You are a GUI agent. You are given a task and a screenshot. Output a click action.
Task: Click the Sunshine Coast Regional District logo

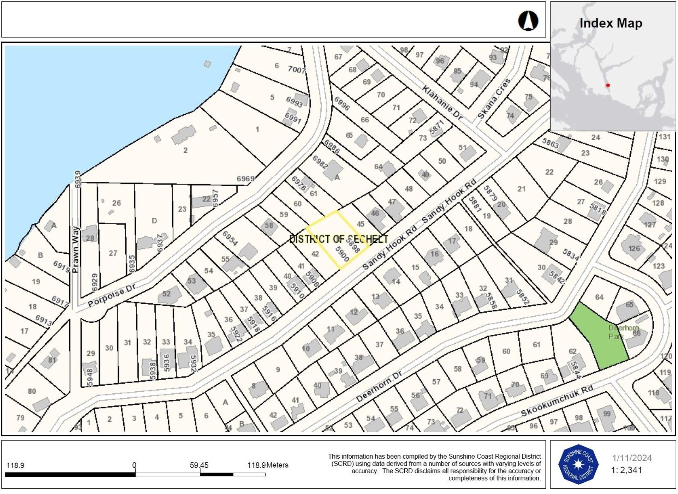click(x=578, y=464)
